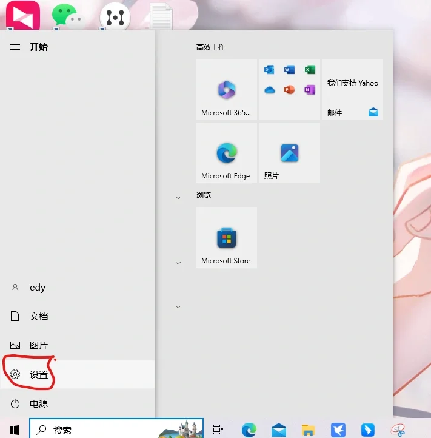Click the 高效工作 group heading

coord(211,47)
